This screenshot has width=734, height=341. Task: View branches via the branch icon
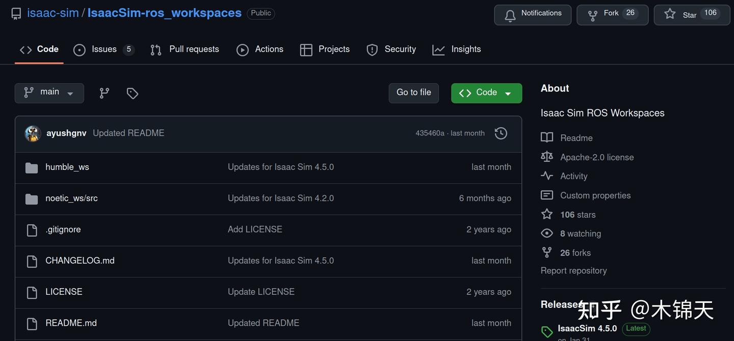pyautogui.click(x=104, y=93)
